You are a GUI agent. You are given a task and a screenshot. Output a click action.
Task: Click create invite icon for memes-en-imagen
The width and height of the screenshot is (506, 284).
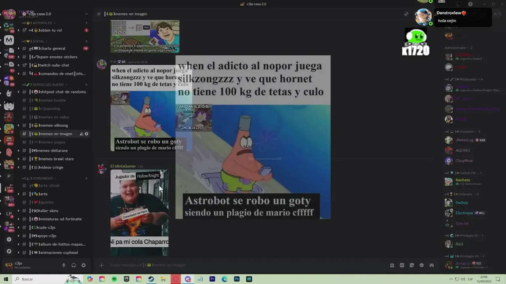81,134
